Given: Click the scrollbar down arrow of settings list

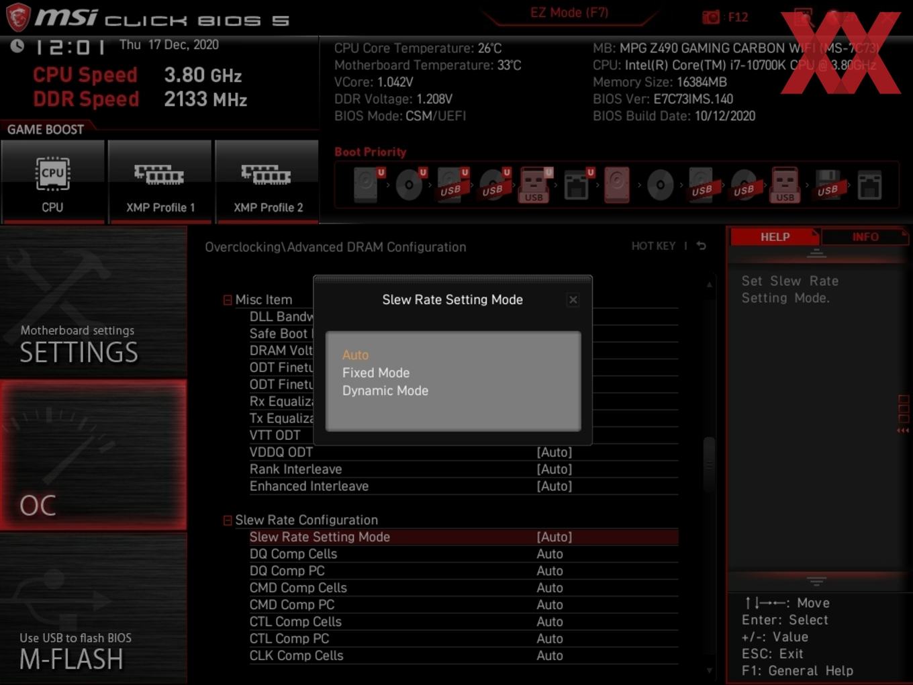Looking at the screenshot, I should [709, 670].
